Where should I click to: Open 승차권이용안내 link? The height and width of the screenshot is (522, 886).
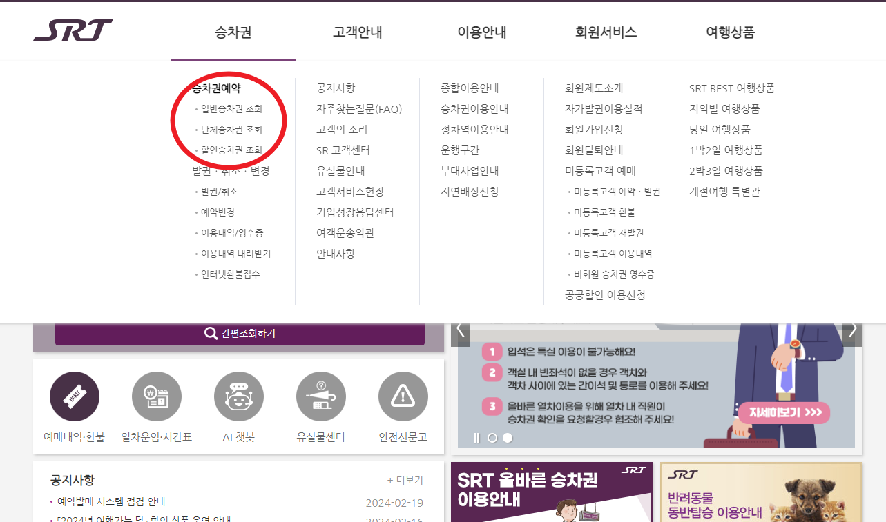[x=474, y=109]
